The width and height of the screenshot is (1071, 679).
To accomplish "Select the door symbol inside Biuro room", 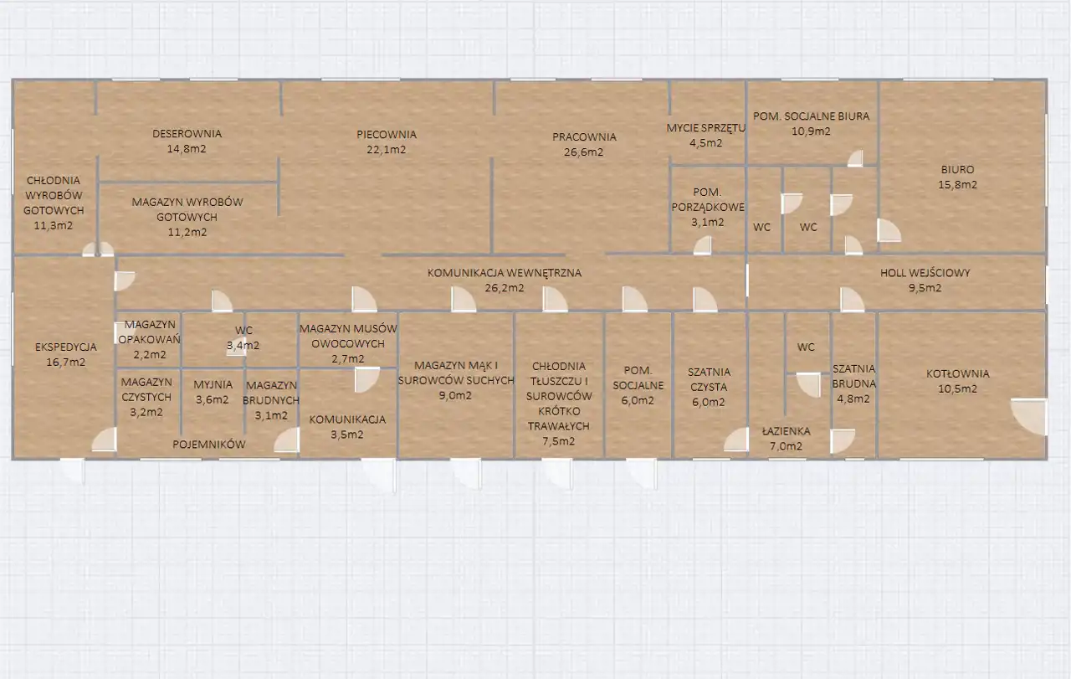I will pos(889,229).
